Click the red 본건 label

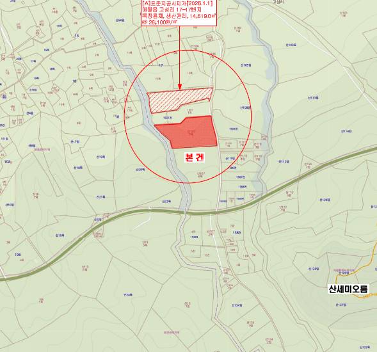pyautogui.click(x=195, y=157)
